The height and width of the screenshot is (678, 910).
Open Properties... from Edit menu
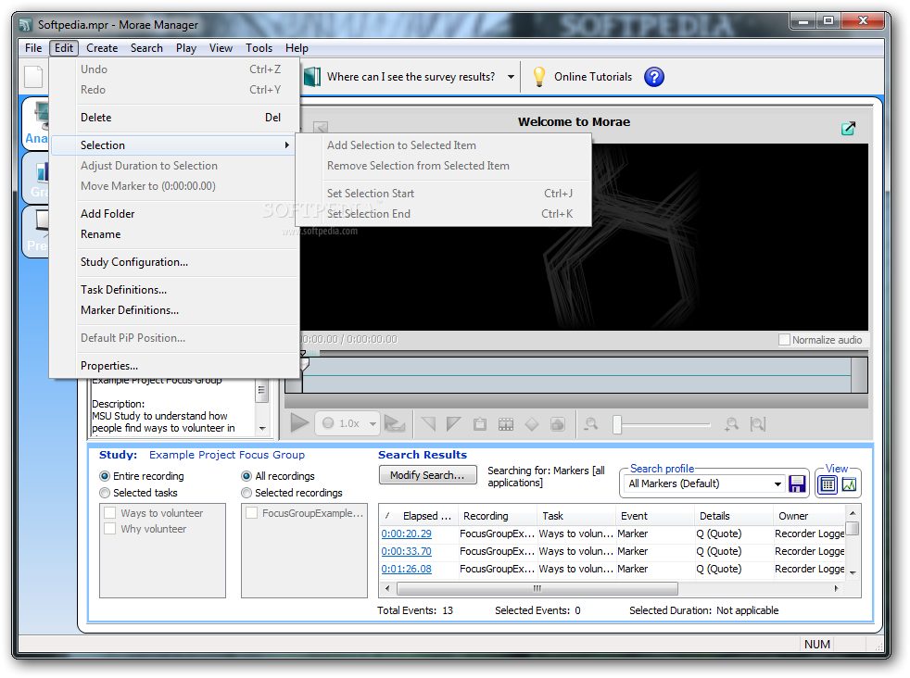[x=174, y=366]
